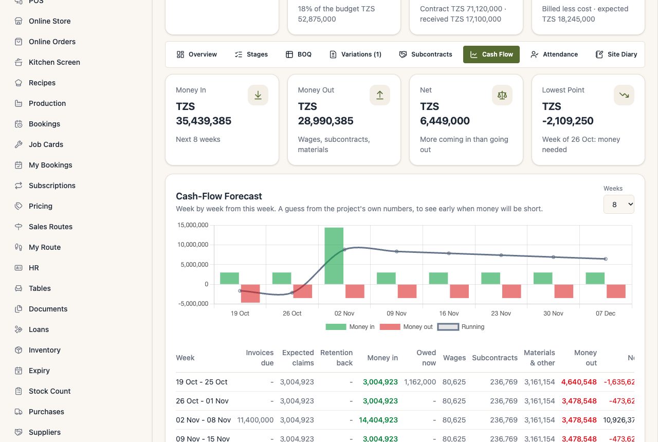This screenshot has height=442, width=658.
Task: Open My Bookings in the sidebar
Action: click(x=50, y=165)
